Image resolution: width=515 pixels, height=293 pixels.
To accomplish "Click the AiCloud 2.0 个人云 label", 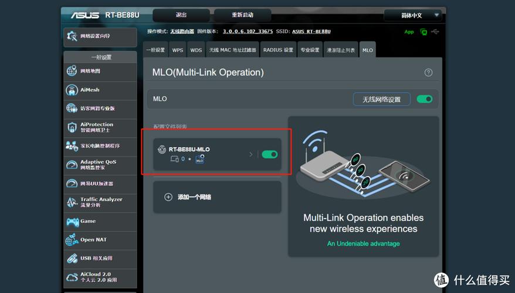I will pyautogui.click(x=99, y=277).
